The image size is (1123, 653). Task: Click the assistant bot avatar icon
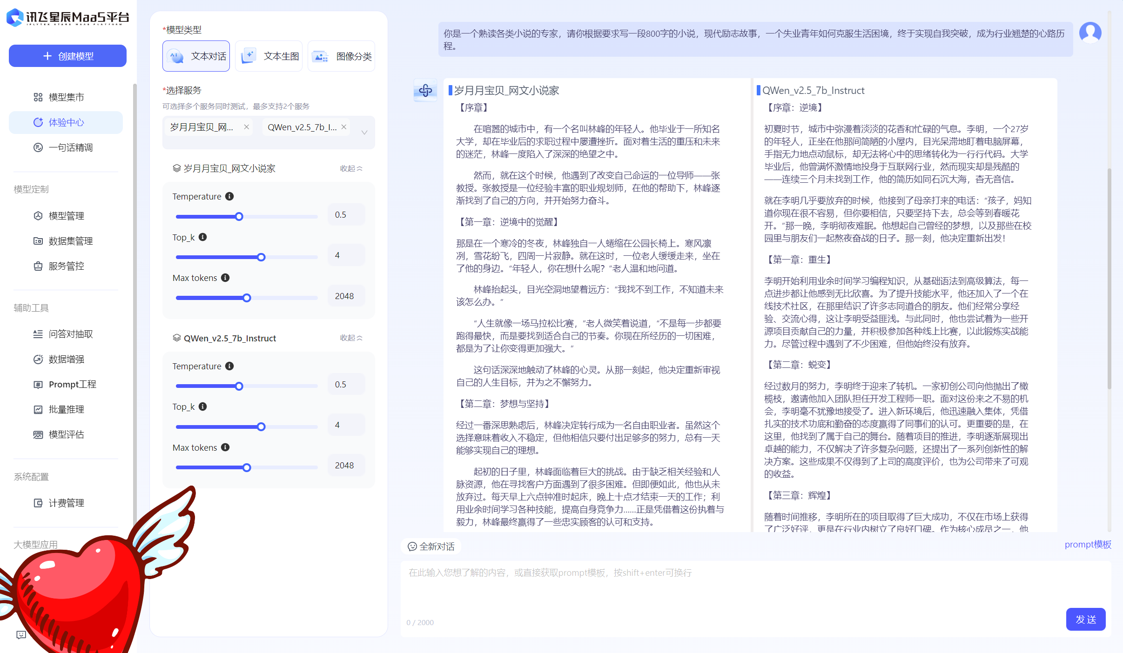(425, 90)
